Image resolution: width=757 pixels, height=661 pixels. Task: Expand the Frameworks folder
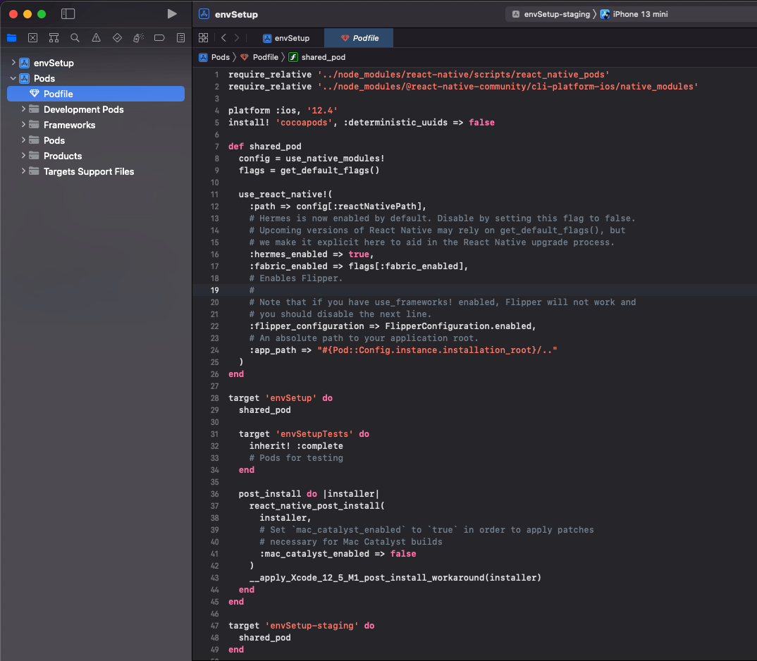point(23,125)
